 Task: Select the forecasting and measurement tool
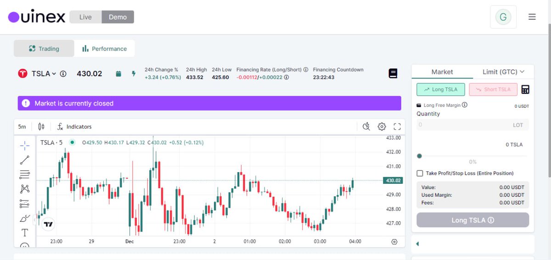coord(25,203)
